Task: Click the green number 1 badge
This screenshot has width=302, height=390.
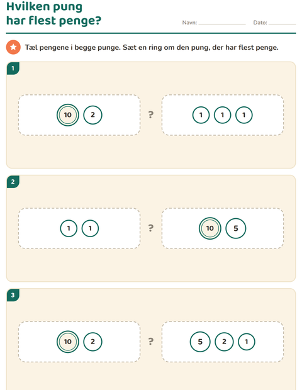Action: click(13, 69)
